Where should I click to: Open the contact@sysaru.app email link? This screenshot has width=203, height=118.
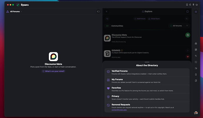tap(119, 110)
